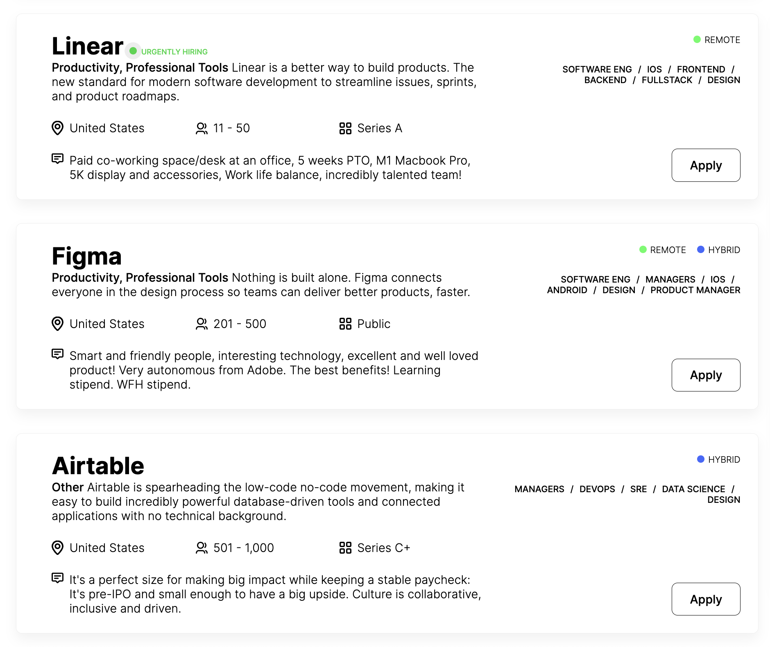770x647 pixels.
Task: Open the Airtable company title
Action: [x=98, y=466]
